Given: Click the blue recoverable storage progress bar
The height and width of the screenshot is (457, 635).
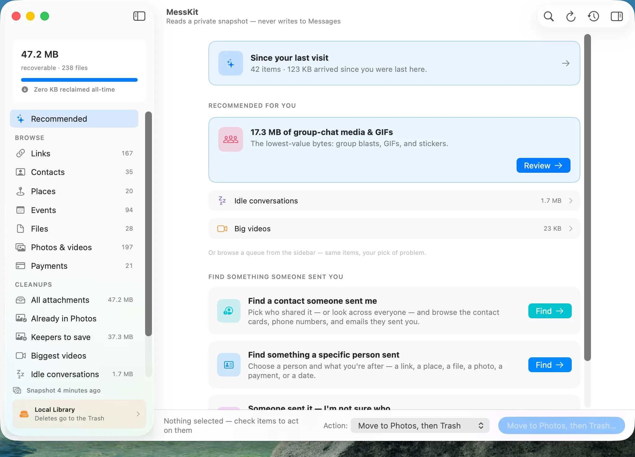Looking at the screenshot, I should (x=79, y=80).
